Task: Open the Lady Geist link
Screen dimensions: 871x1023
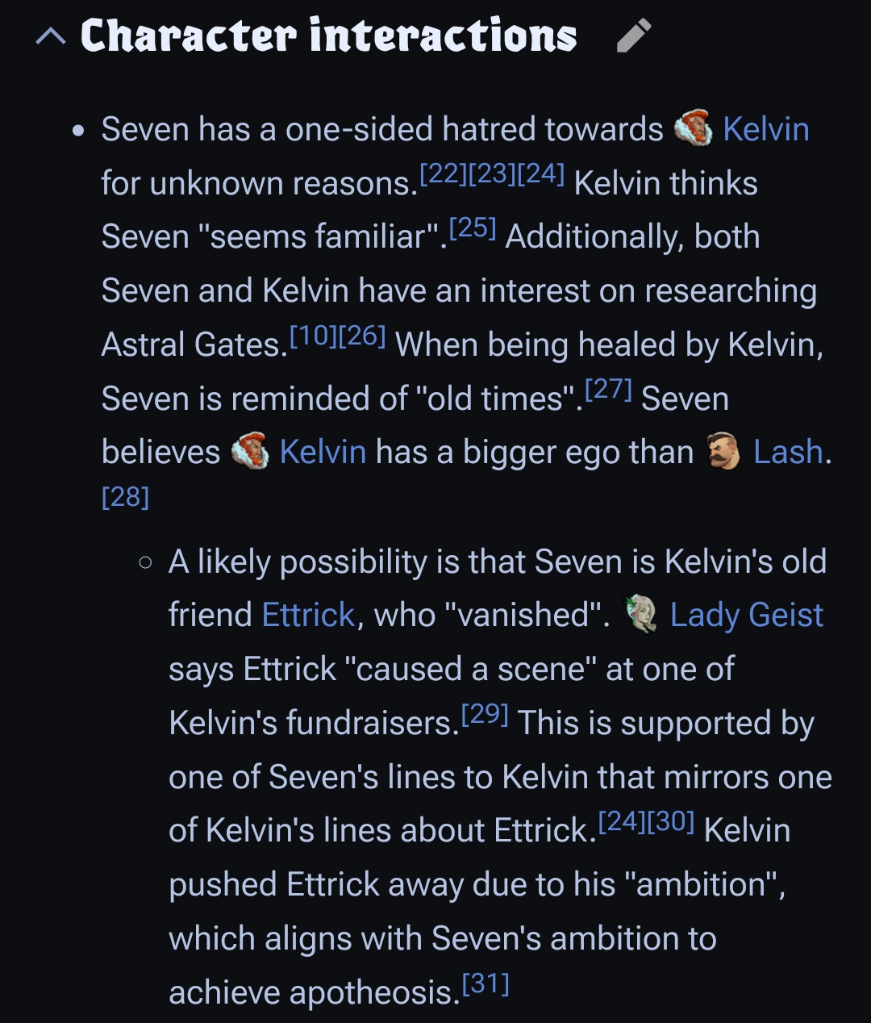Action: click(x=747, y=615)
